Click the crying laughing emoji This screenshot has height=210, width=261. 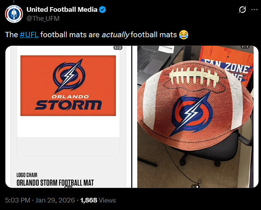[x=184, y=35]
